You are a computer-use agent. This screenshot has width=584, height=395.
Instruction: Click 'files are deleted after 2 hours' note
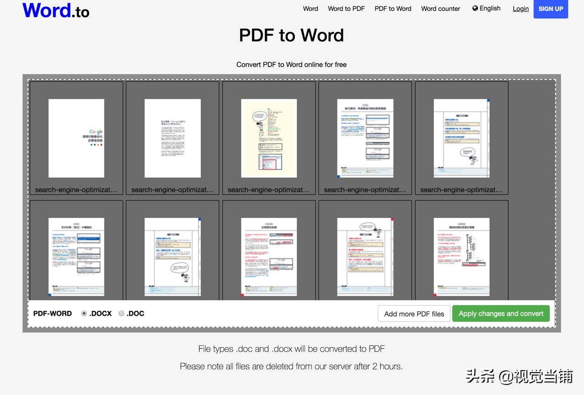click(x=292, y=366)
